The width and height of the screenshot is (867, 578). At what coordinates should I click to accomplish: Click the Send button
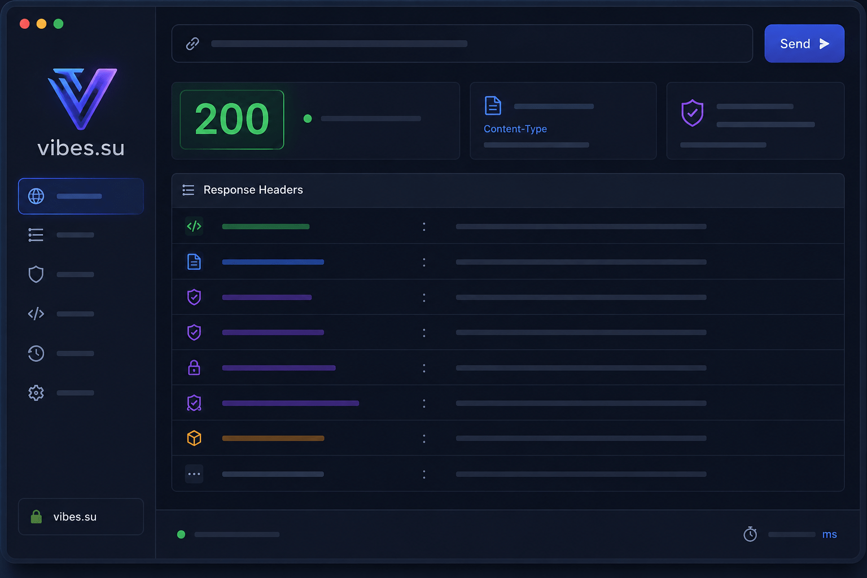pyautogui.click(x=804, y=43)
